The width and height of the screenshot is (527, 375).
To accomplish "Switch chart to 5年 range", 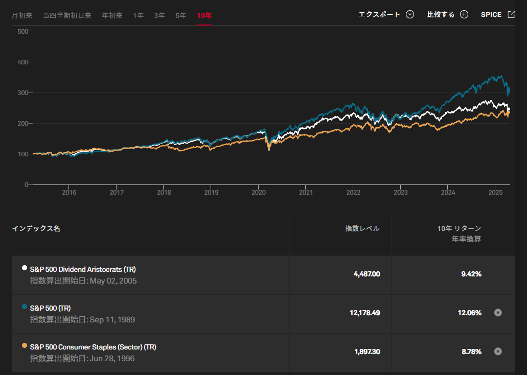I will point(180,15).
